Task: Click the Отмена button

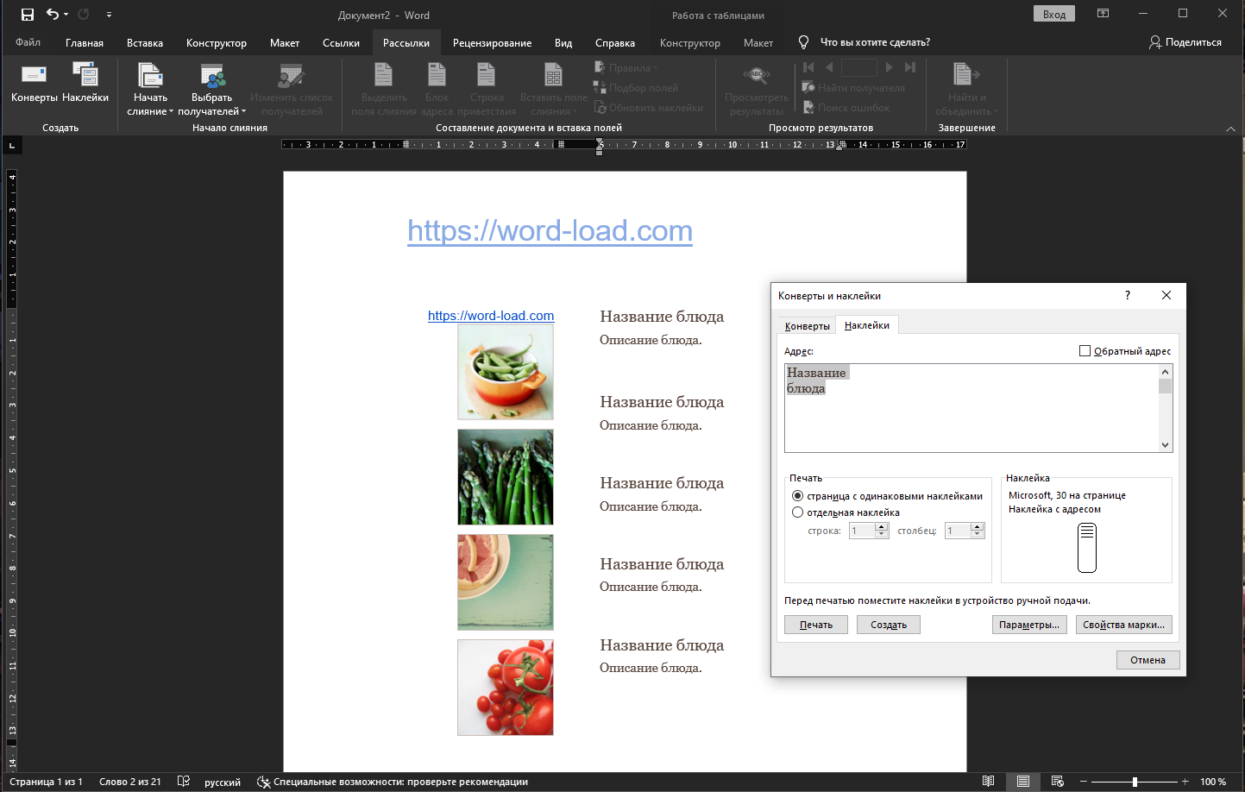Action: click(1148, 660)
